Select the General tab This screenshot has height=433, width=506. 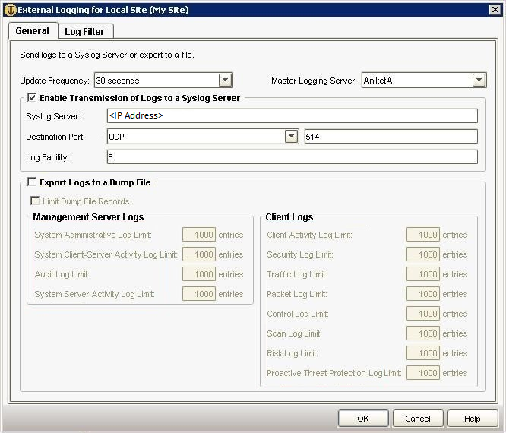[32, 31]
